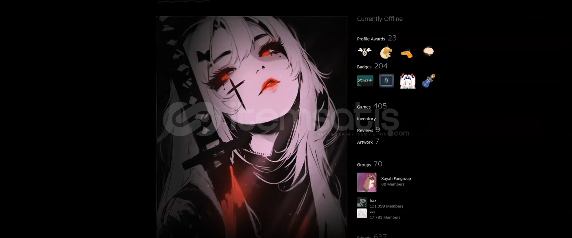The image size is (572, 238).
Task: Select the orange dinosaur profile award icon
Action: pyautogui.click(x=407, y=53)
